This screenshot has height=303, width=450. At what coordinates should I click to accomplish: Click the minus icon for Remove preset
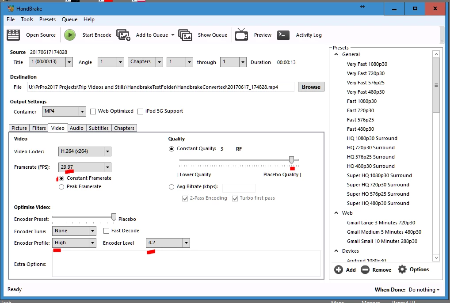pyautogui.click(x=365, y=270)
